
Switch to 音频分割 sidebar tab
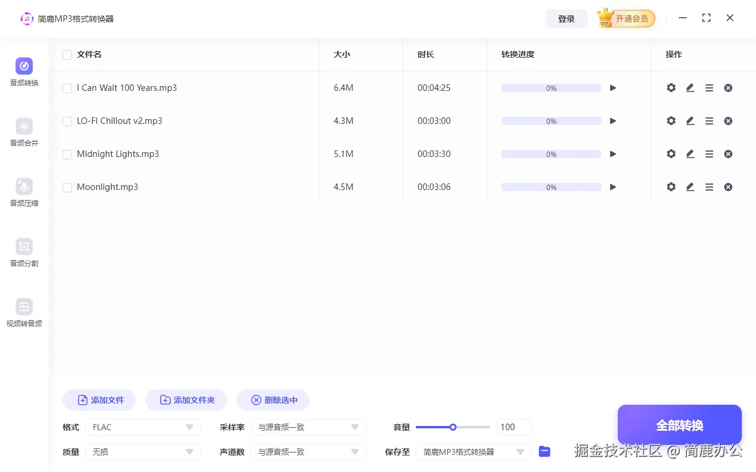click(24, 253)
